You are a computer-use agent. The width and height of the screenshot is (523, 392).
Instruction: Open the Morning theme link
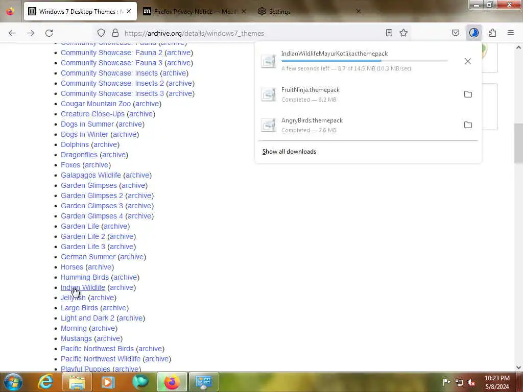74,328
